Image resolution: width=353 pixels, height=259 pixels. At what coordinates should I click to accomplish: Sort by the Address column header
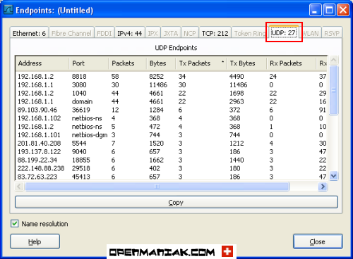coord(42,63)
